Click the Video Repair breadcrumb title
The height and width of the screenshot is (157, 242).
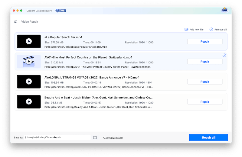point(30,21)
